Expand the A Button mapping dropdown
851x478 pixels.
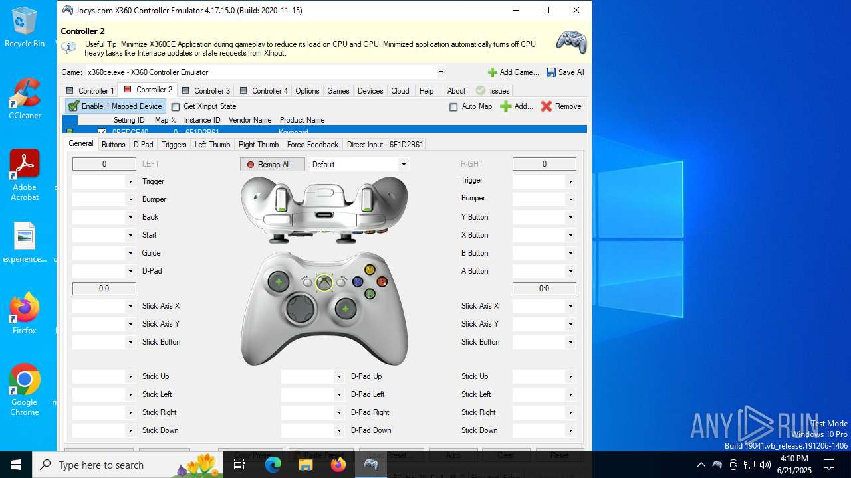(570, 271)
